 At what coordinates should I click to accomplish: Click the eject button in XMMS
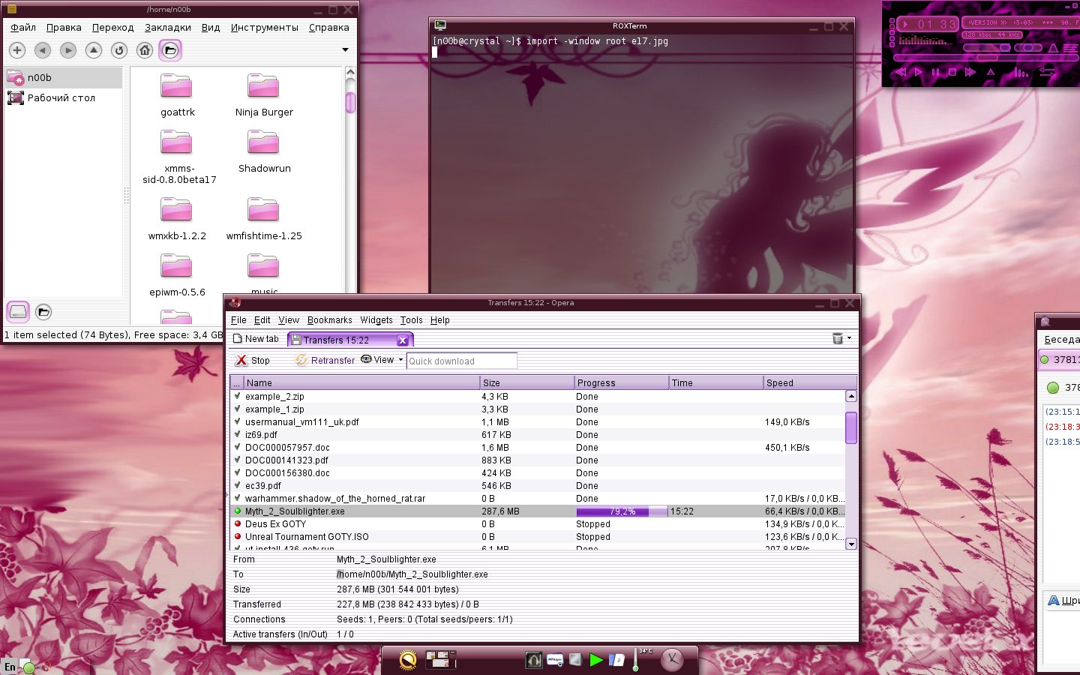[991, 72]
